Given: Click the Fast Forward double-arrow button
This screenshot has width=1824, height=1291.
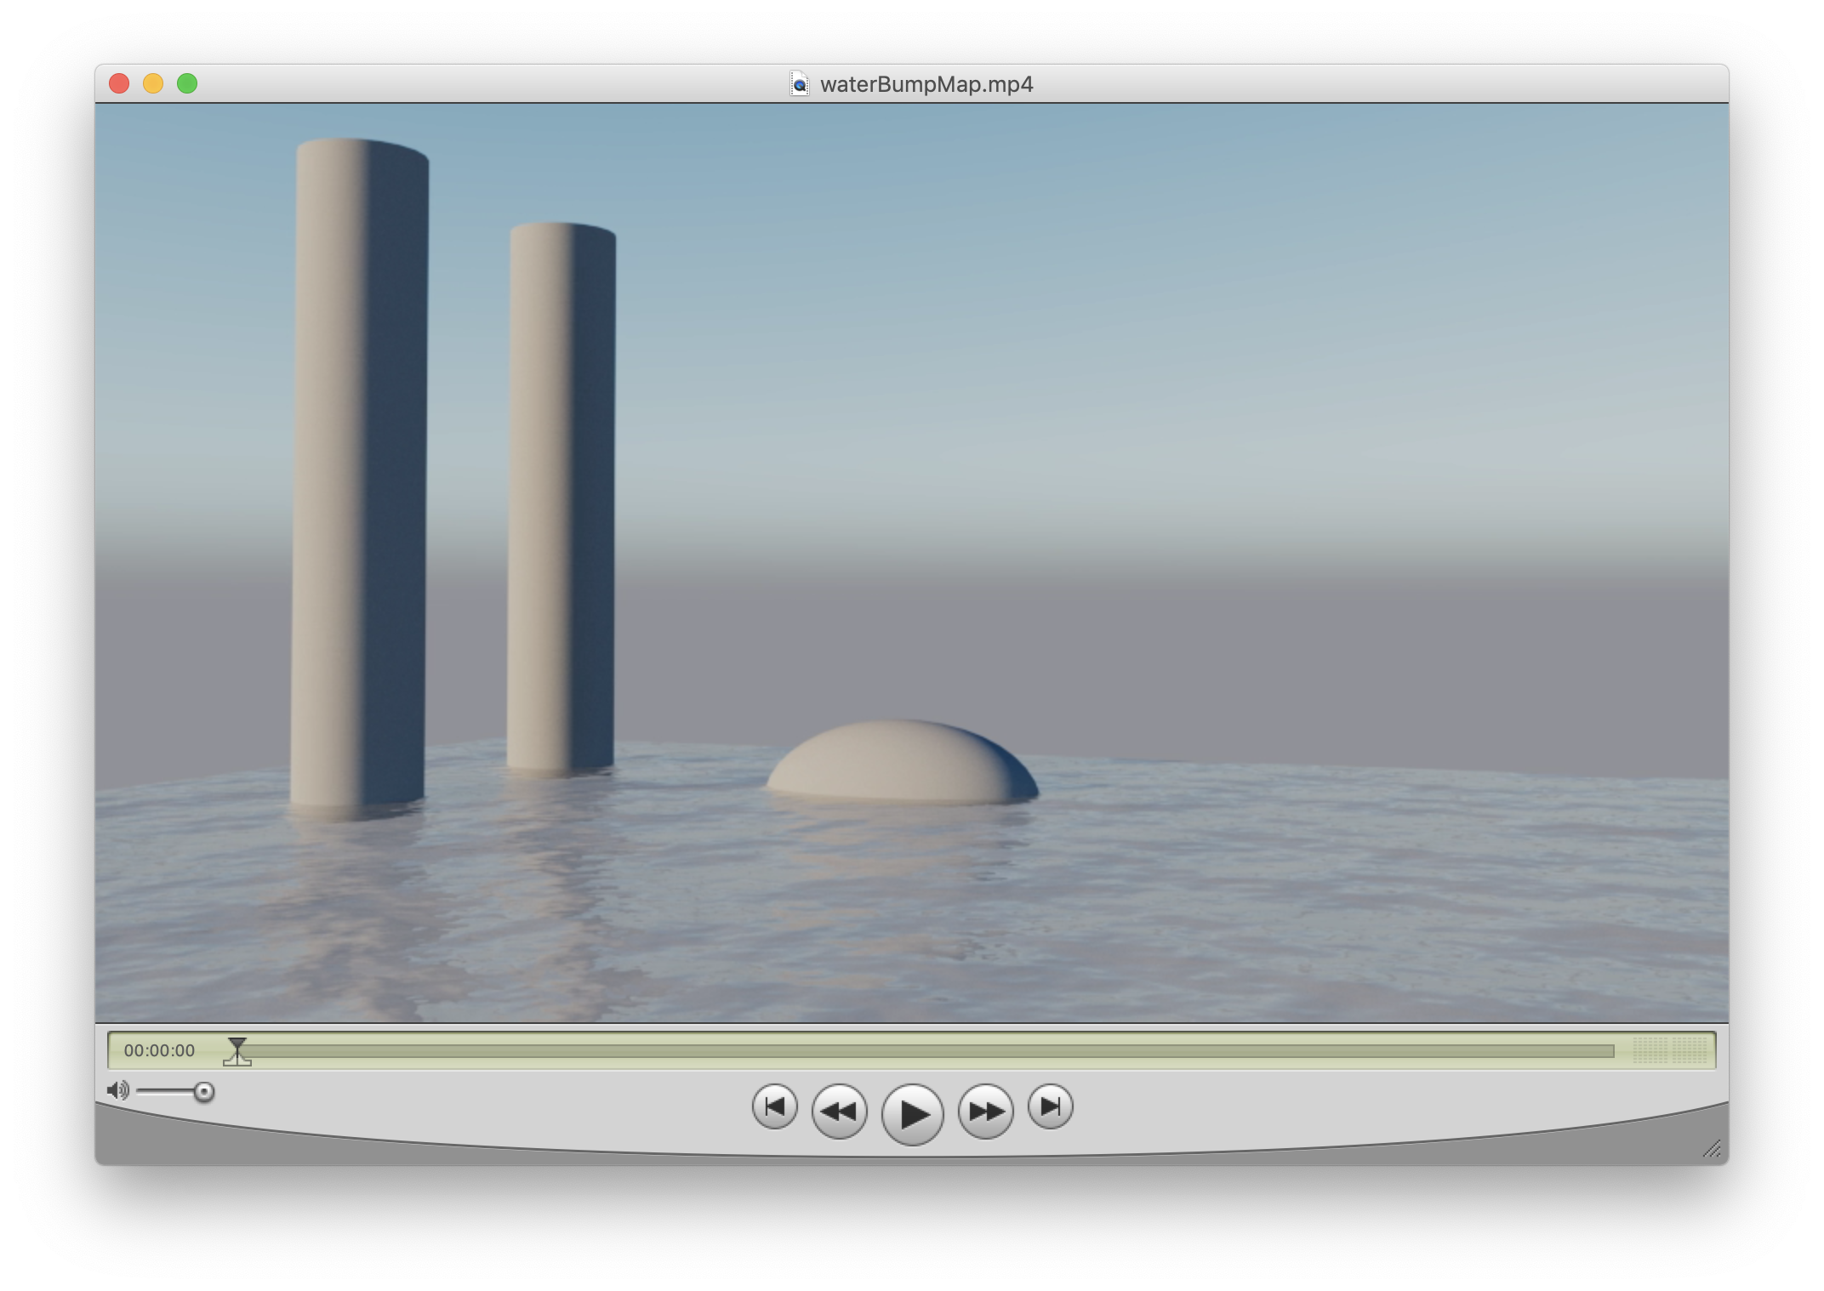Looking at the screenshot, I should 985,1111.
